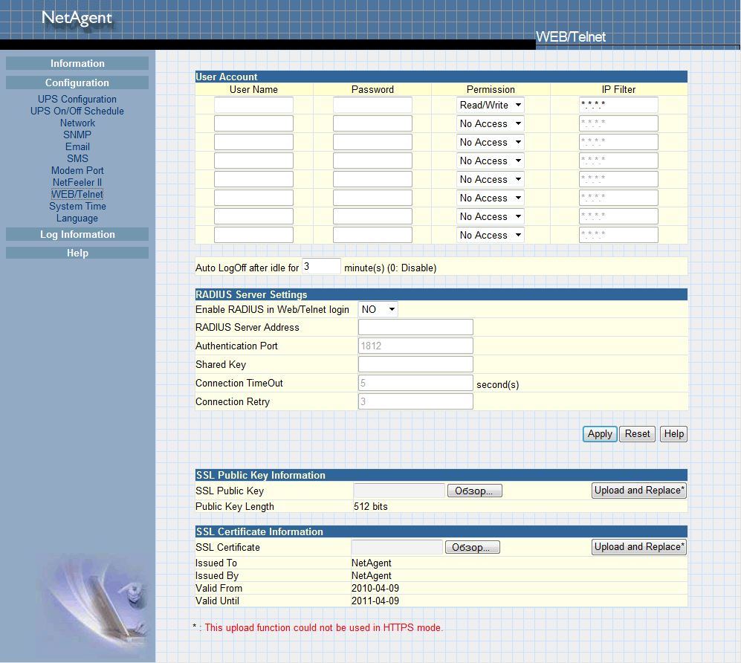Click the Shared Key field
The height and width of the screenshot is (663, 741).
[x=416, y=364]
